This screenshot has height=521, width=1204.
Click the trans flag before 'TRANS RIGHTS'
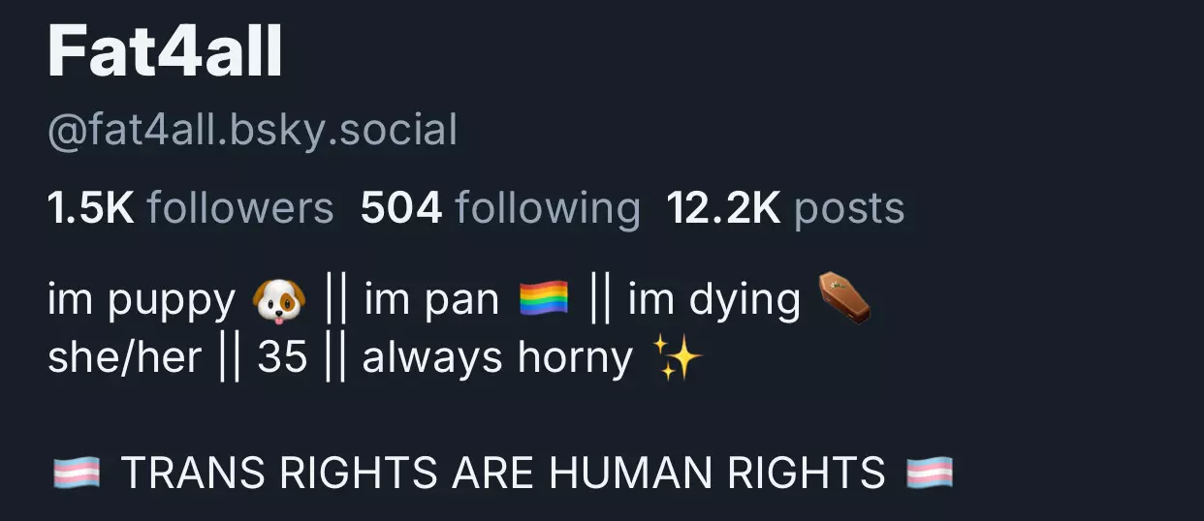(x=76, y=474)
